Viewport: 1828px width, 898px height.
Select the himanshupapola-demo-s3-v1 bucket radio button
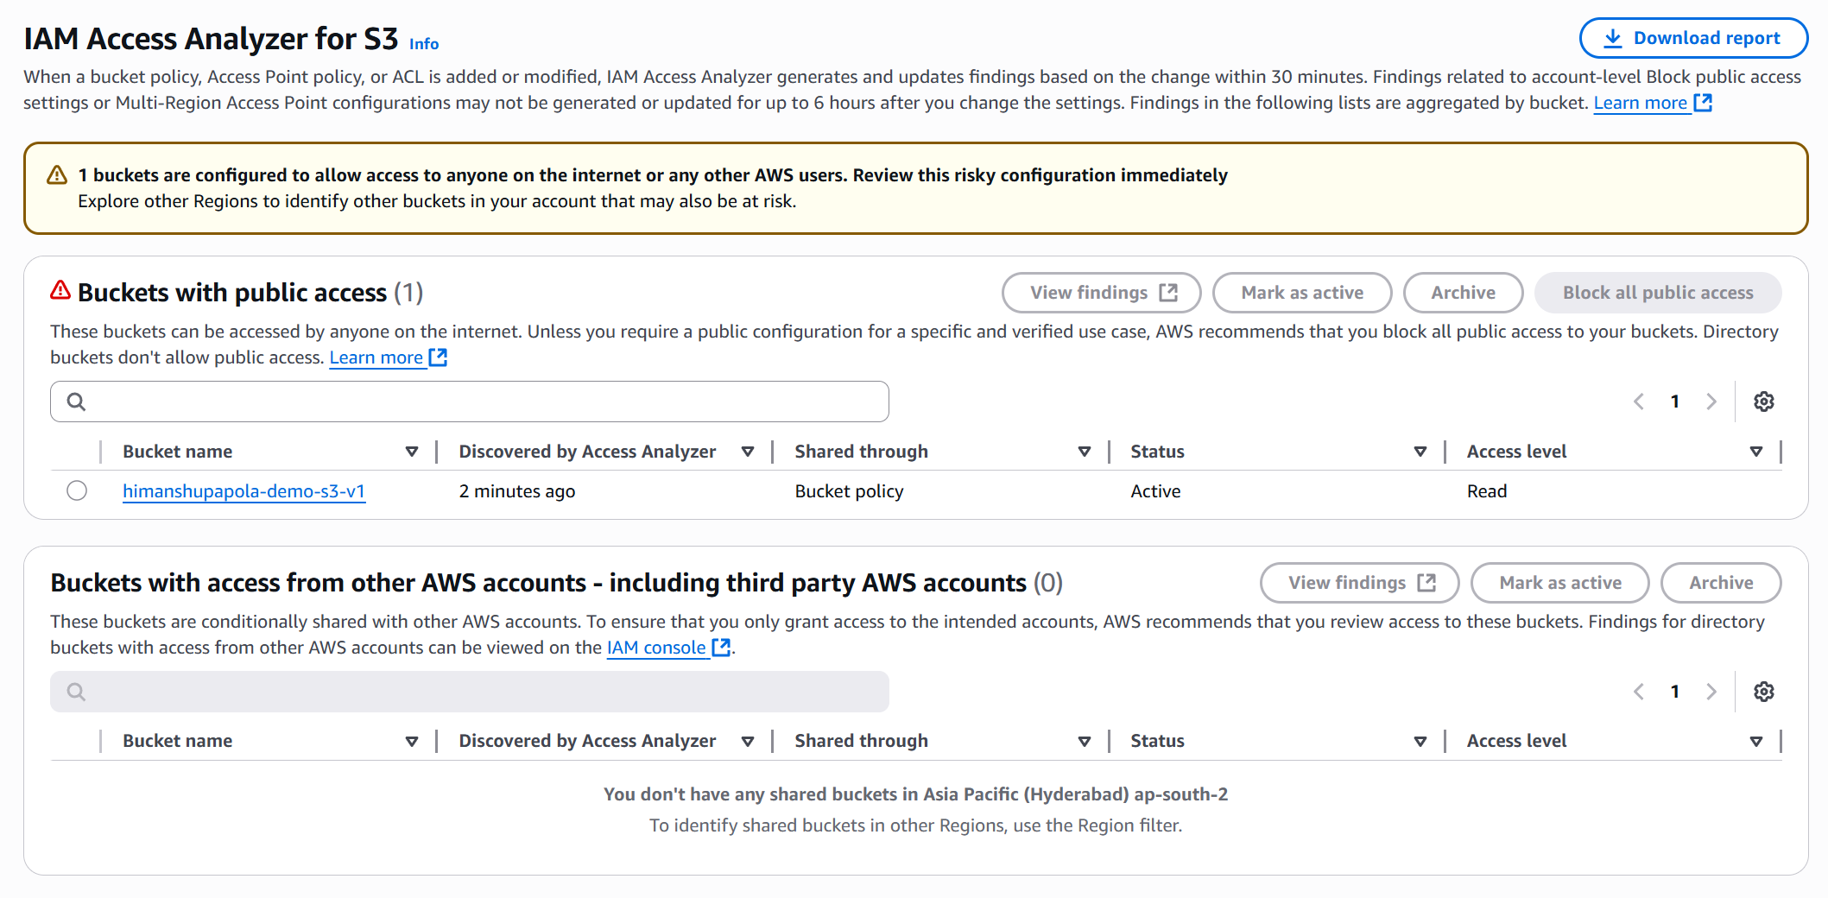coord(77,490)
